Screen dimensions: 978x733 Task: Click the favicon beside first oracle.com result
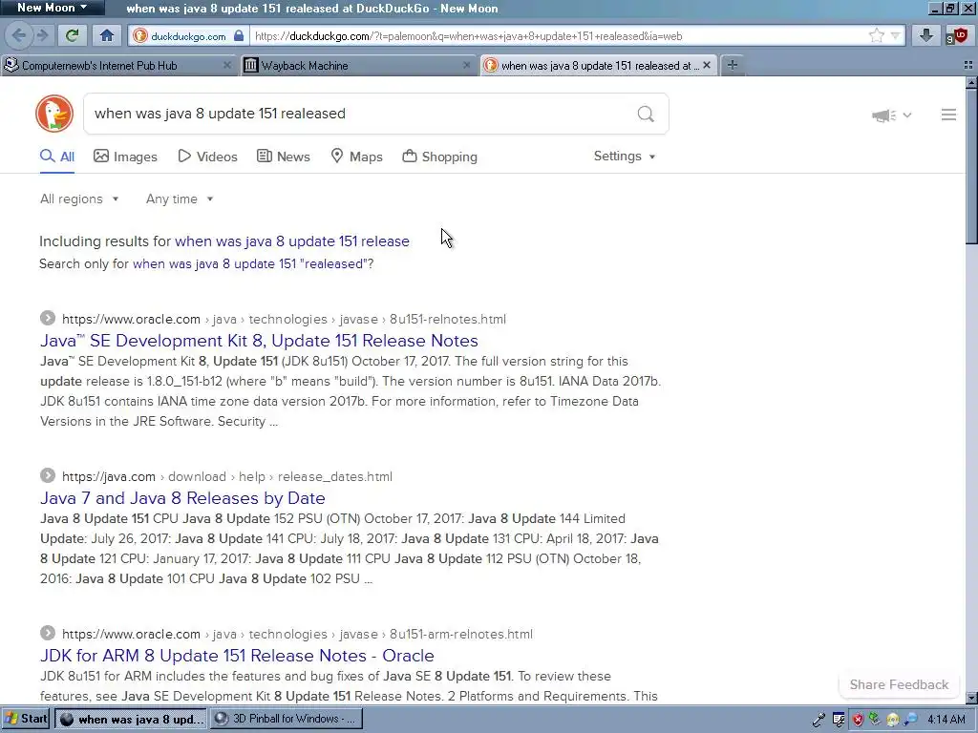[48, 318]
